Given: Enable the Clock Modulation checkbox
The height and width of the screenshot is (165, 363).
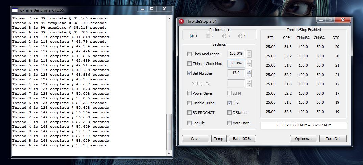Looking at the screenshot, I should coord(189,54).
